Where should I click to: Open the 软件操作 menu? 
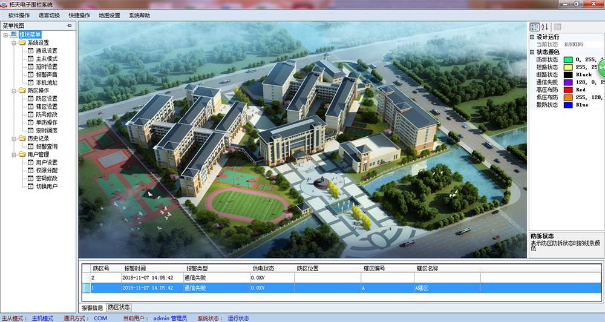pyautogui.click(x=19, y=15)
